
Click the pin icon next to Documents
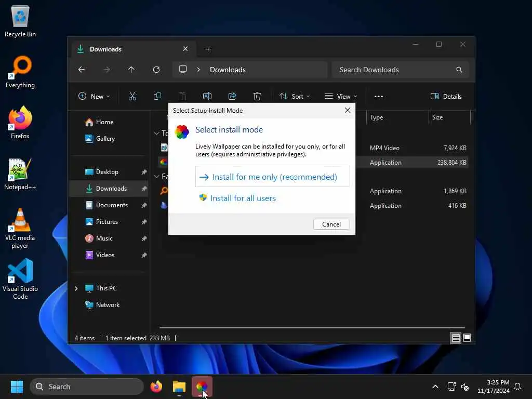click(144, 205)
